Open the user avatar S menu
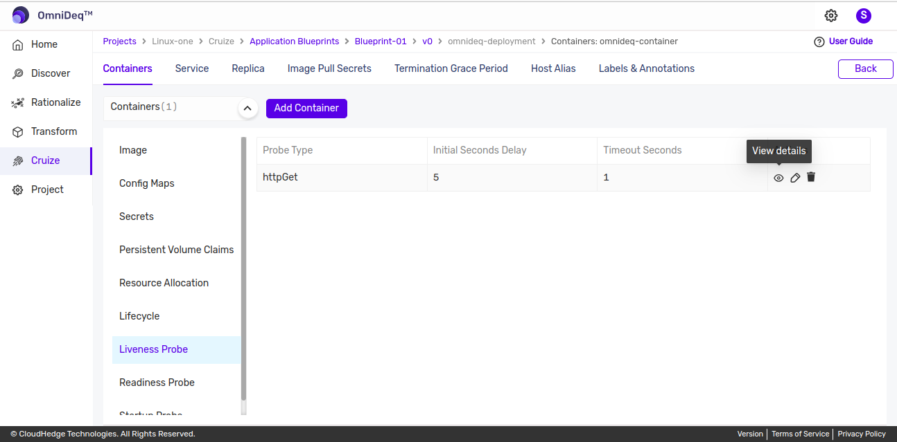The height and width of the screenshot is (442, 897). [x=863, y=16]
